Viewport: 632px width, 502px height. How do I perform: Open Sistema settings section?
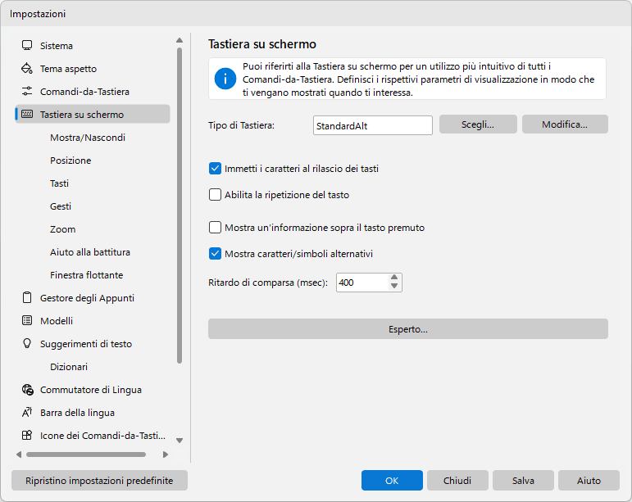pos(93,46)
